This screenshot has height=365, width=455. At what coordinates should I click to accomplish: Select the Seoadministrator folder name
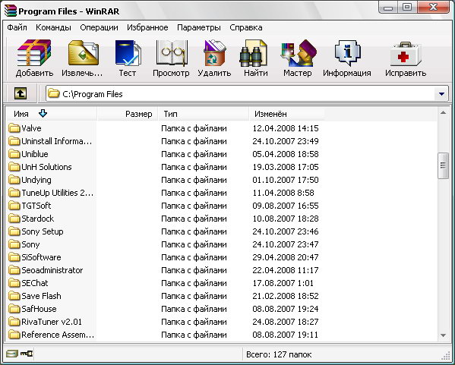tap(52, 270)
